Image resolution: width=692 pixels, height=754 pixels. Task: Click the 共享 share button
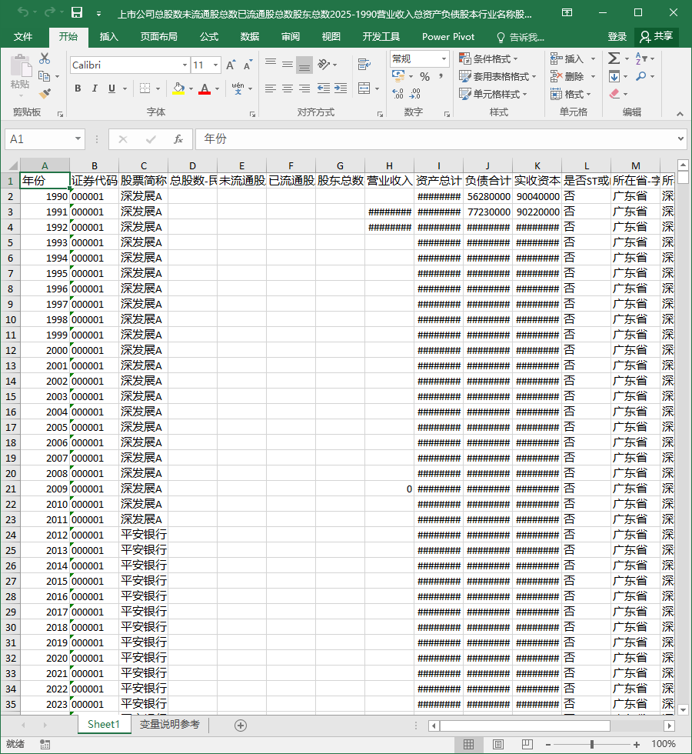tap(657, 37)
